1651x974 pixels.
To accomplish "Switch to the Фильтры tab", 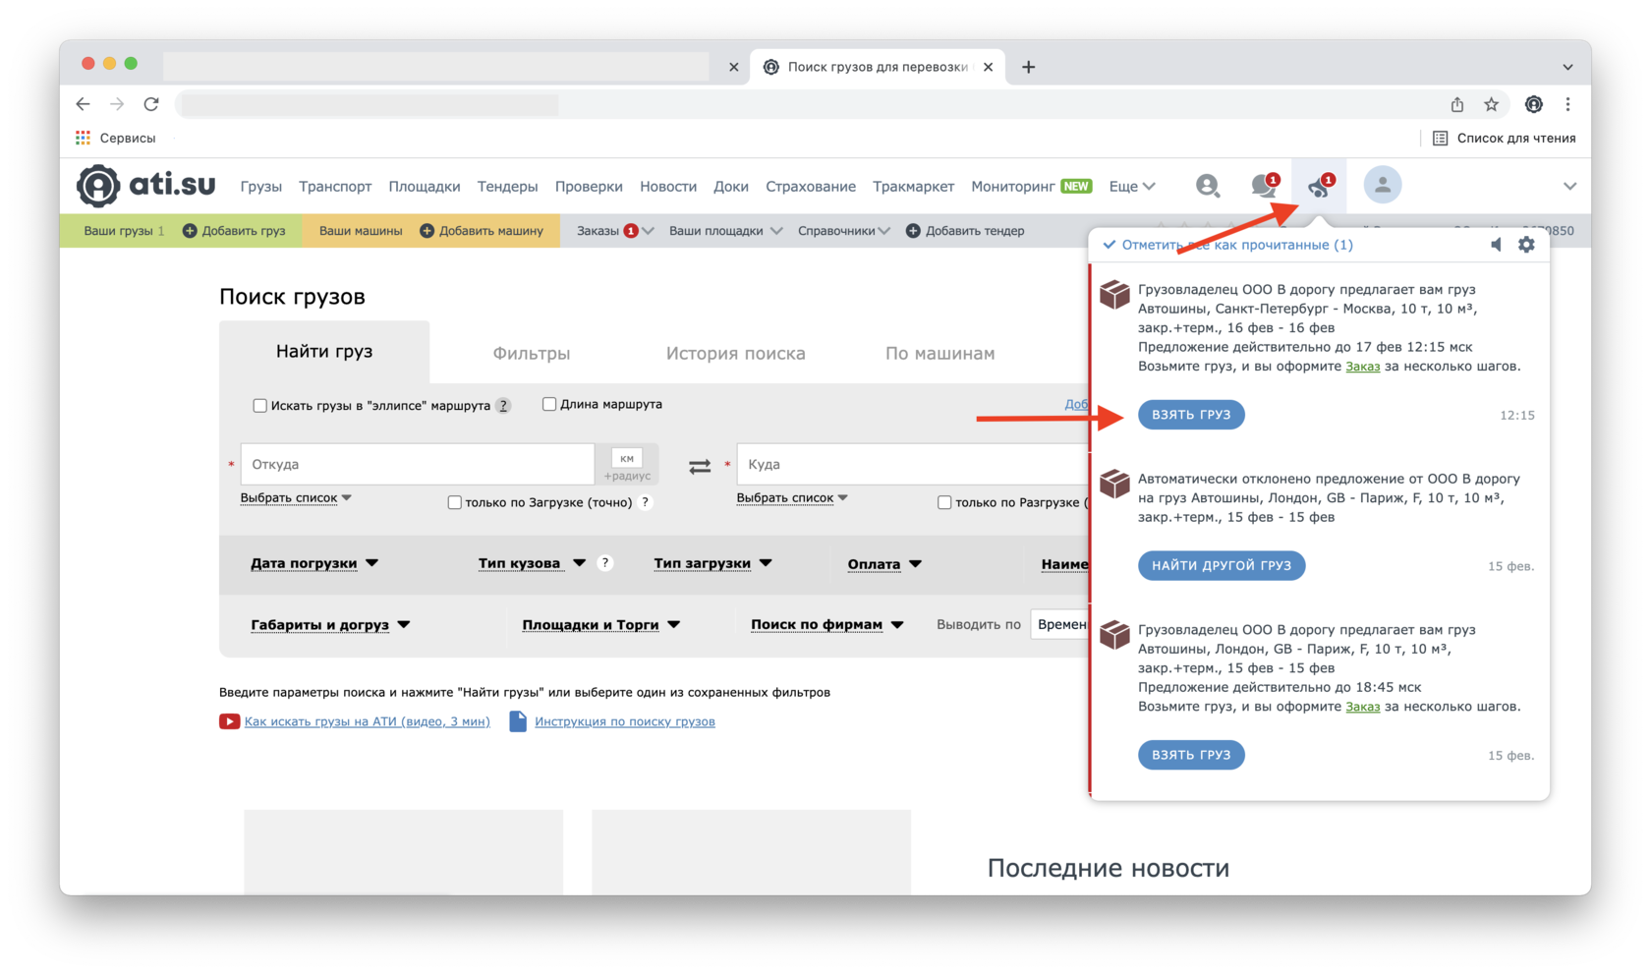I will tap(532, 353).
